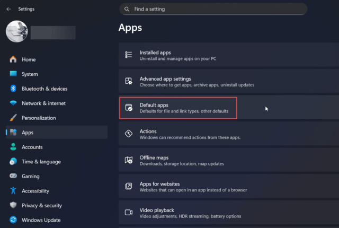The width and height of the screenshot is (339, 228).
Task: Click the Installed apps list icon
Action: point(129,55)
